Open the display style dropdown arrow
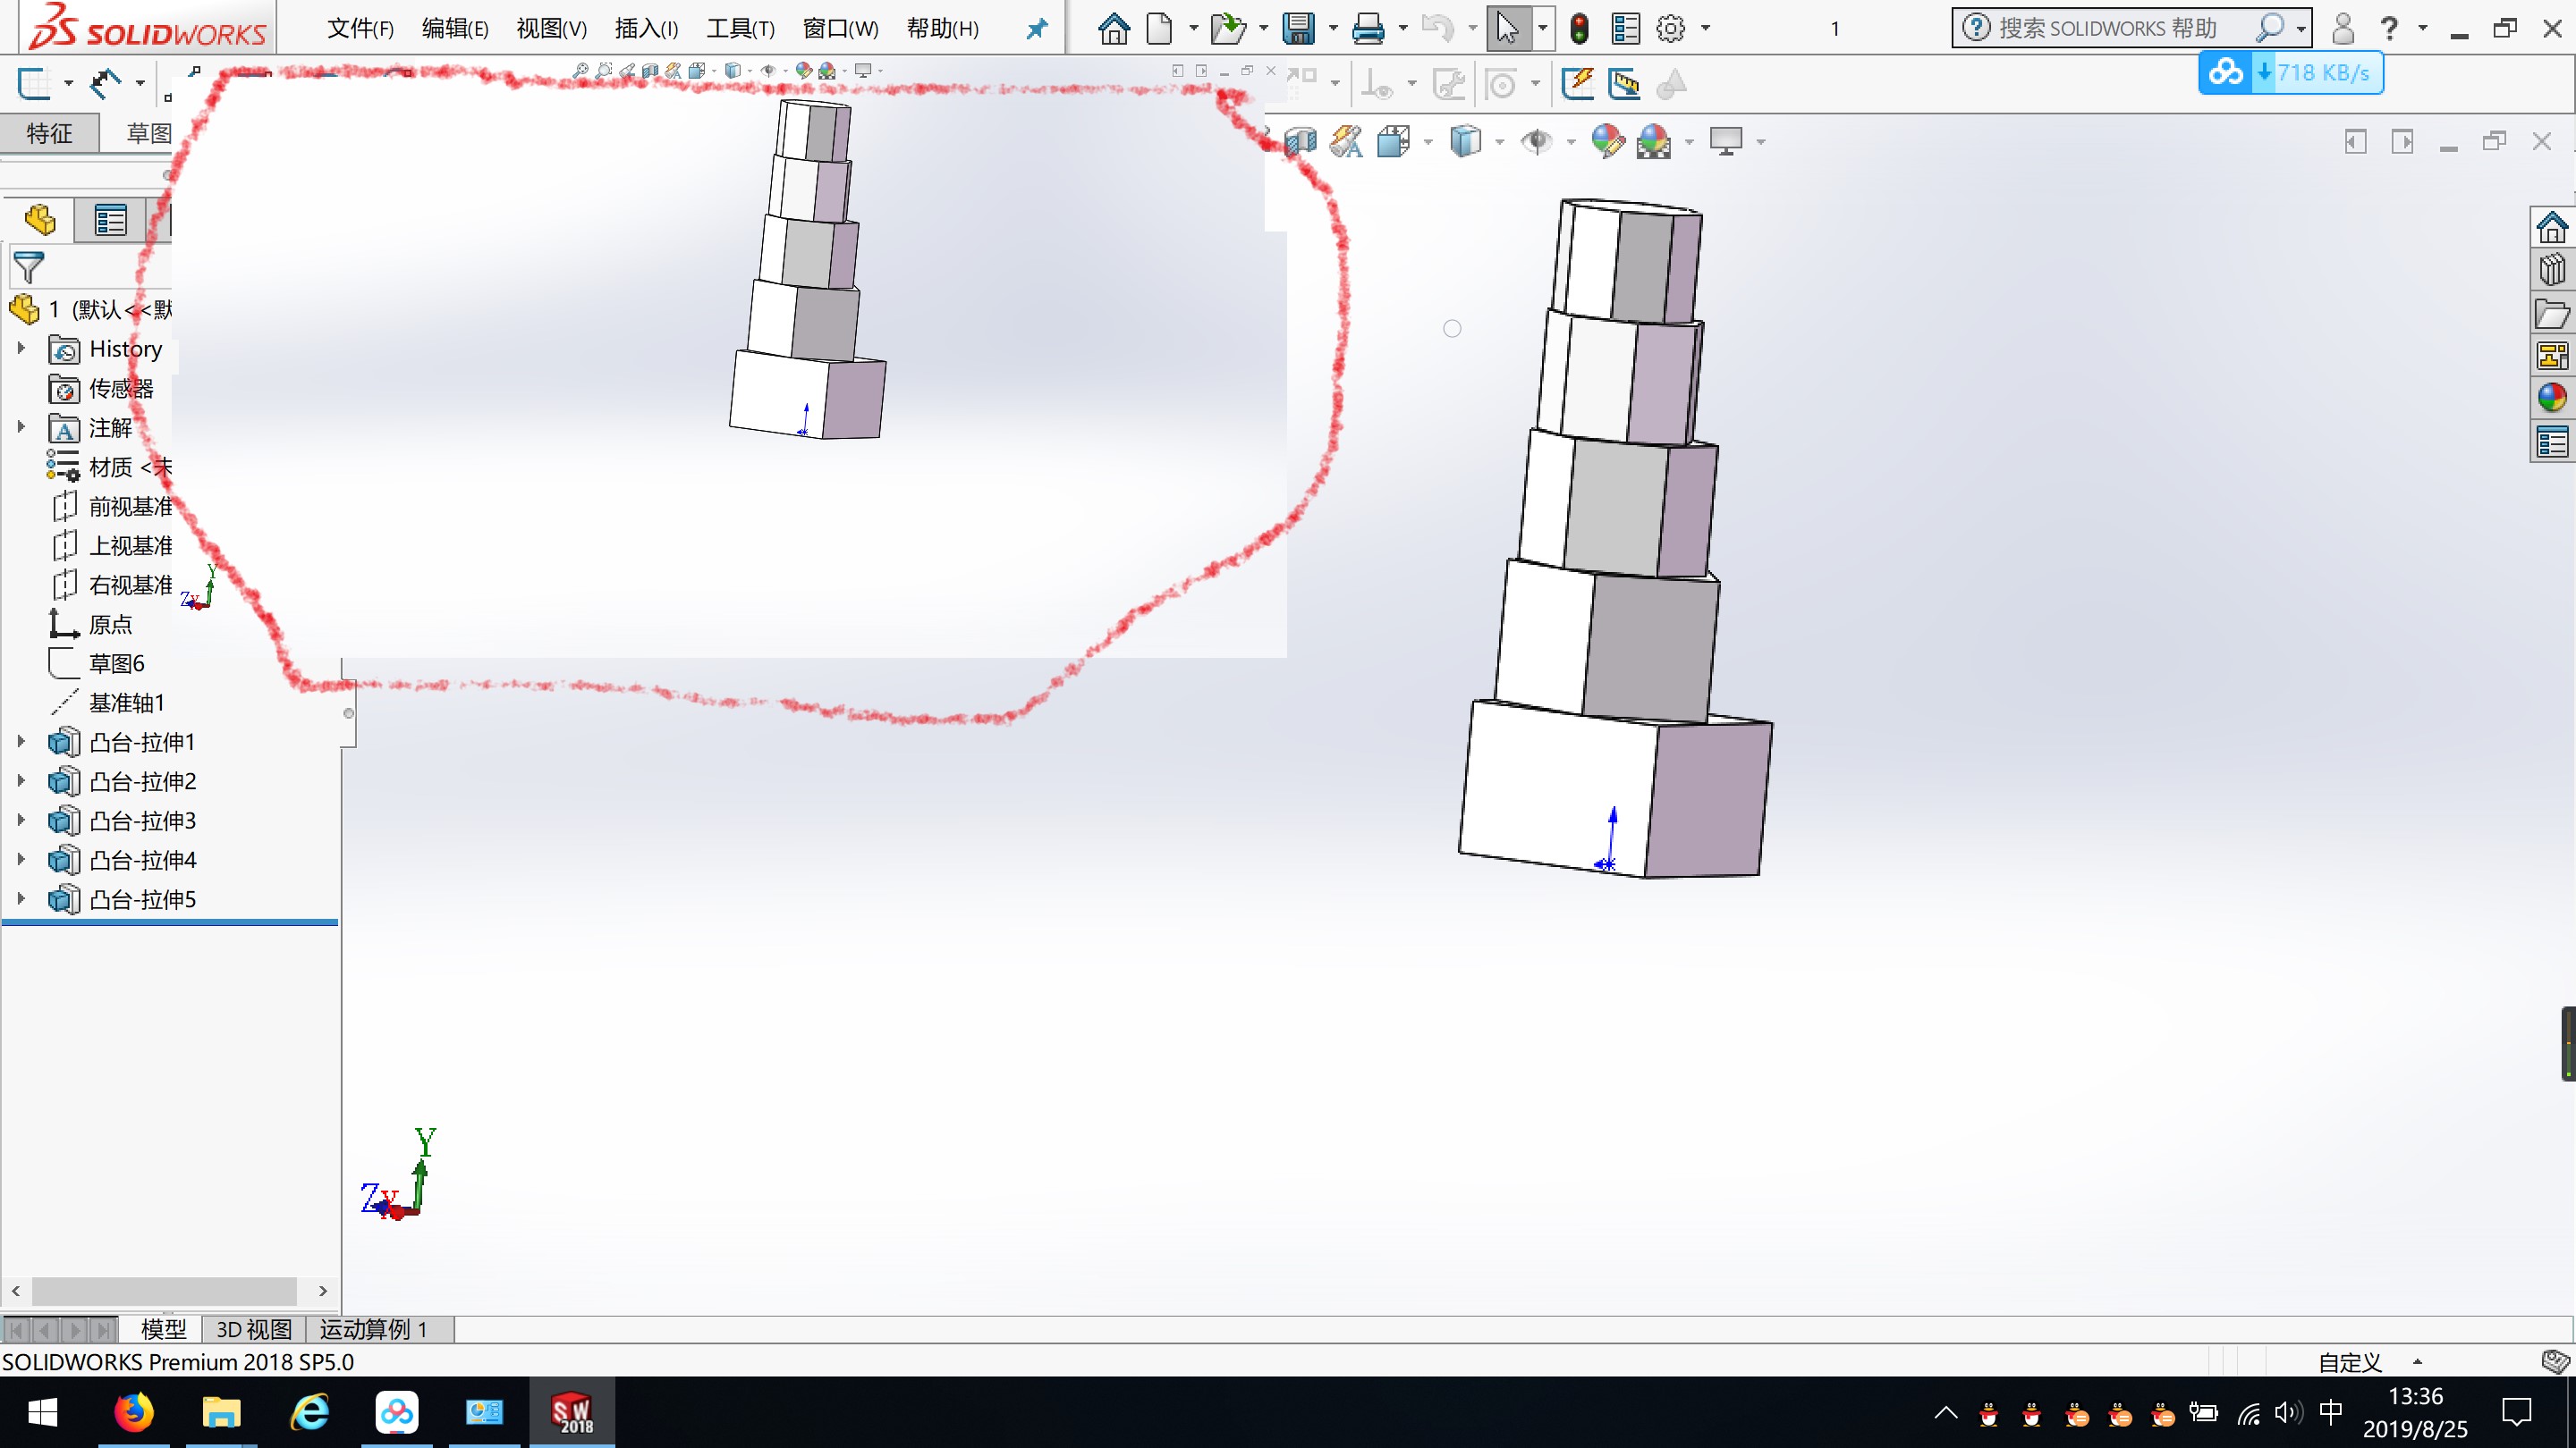Image resolution: width=2576 pixels, height=1448 pixels. click(1499, 142)
